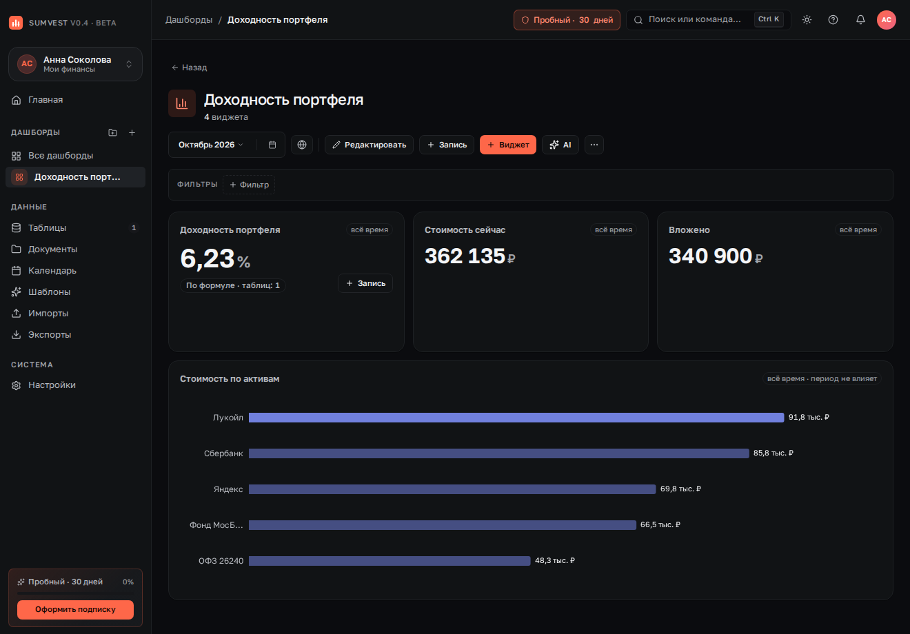Expand the Анна Соколова workspace switcher
The width and height of the screenshot is (910, 634).
(75, 64)
